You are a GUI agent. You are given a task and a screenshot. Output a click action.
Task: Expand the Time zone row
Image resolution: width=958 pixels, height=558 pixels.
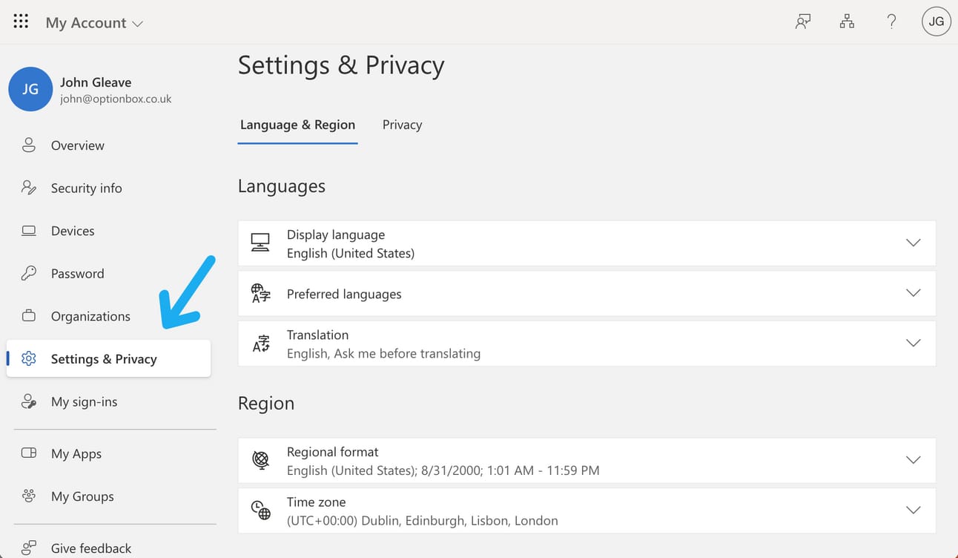pos(914,510)
